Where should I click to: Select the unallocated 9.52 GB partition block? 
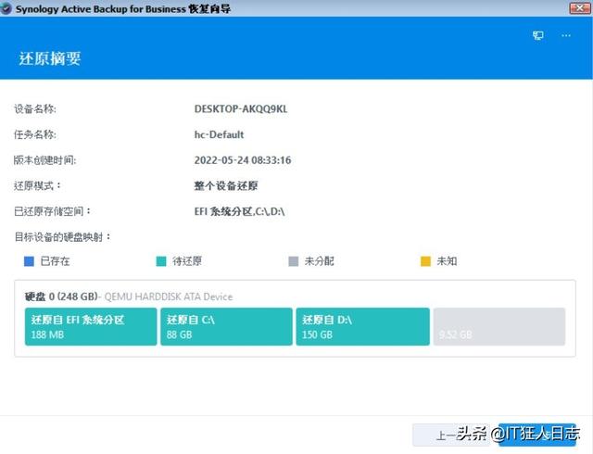[x=499, y=326]
